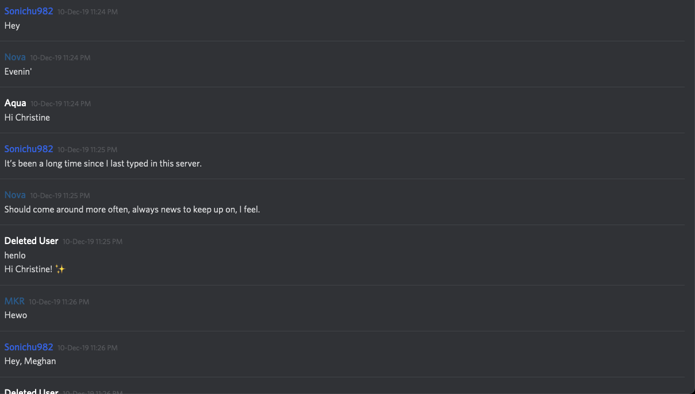Click the "Hi Christine!" message from Deleted User
Screen dimensions: 695x394
(28, 269)
